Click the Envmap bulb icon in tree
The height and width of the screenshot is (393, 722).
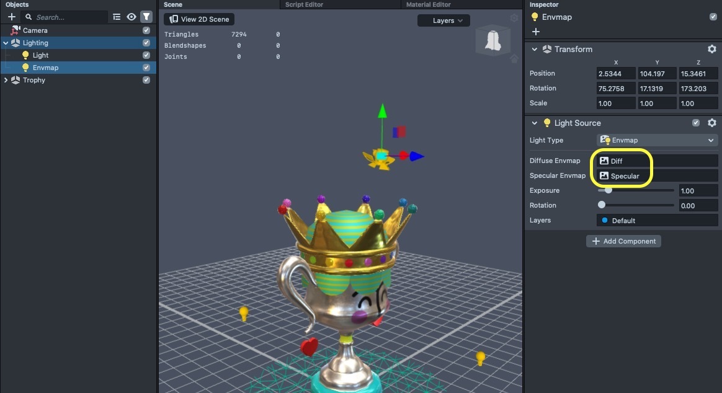pyautogui.click(x=25, y=68)
